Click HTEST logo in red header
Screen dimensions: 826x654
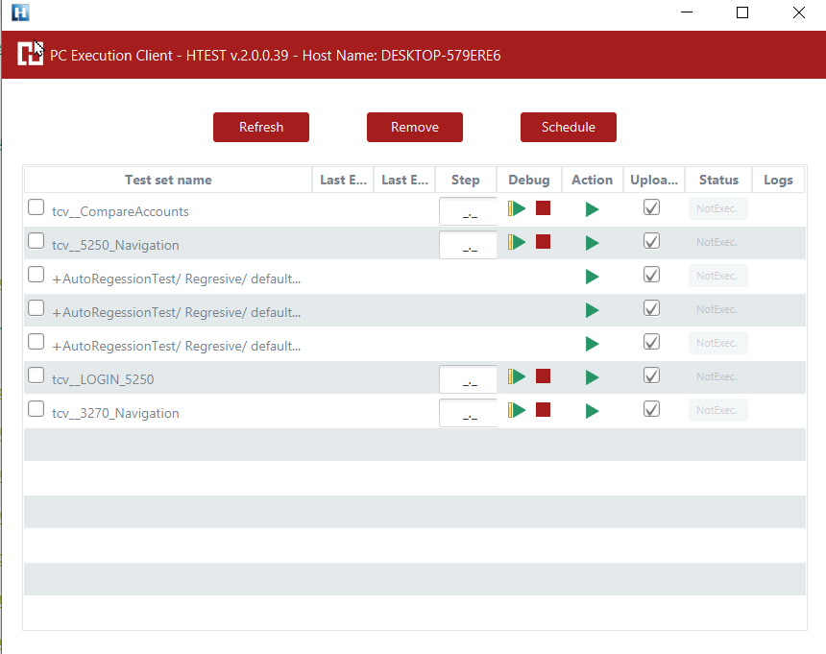tap(31, 55)
